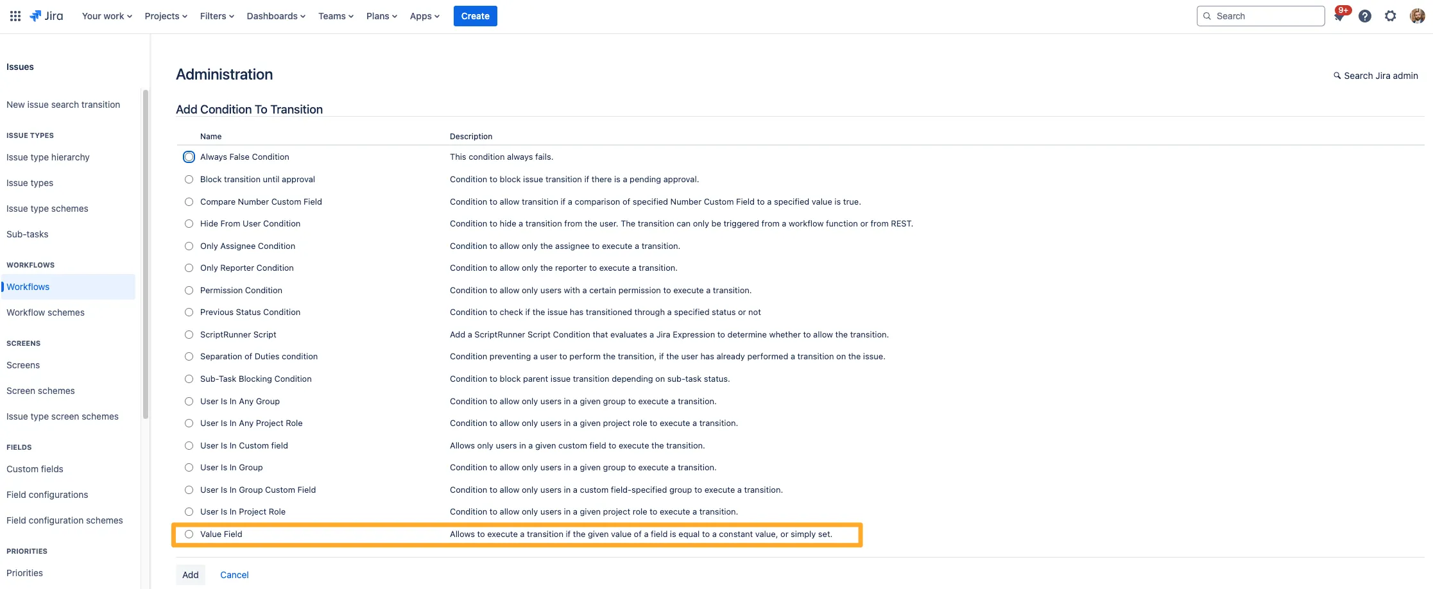
Task: Open the Teams dropdown menu
Action: point(336,16)
